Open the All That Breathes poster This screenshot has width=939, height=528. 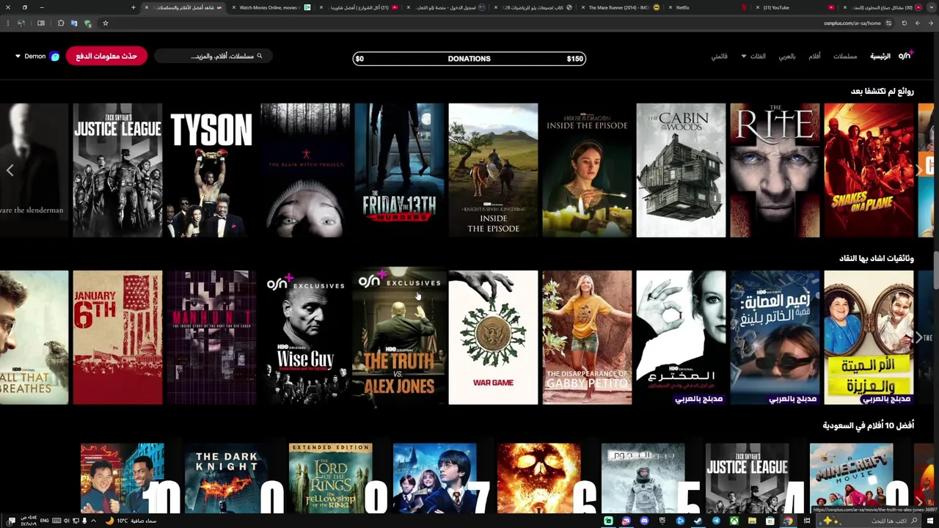tap(34, 337)
